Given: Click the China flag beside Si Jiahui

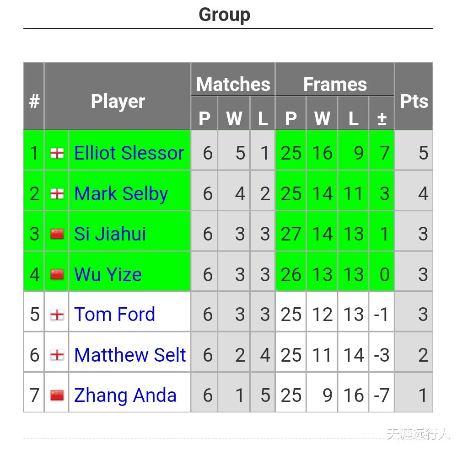Looking at the screenshot, I should point(57,234).
